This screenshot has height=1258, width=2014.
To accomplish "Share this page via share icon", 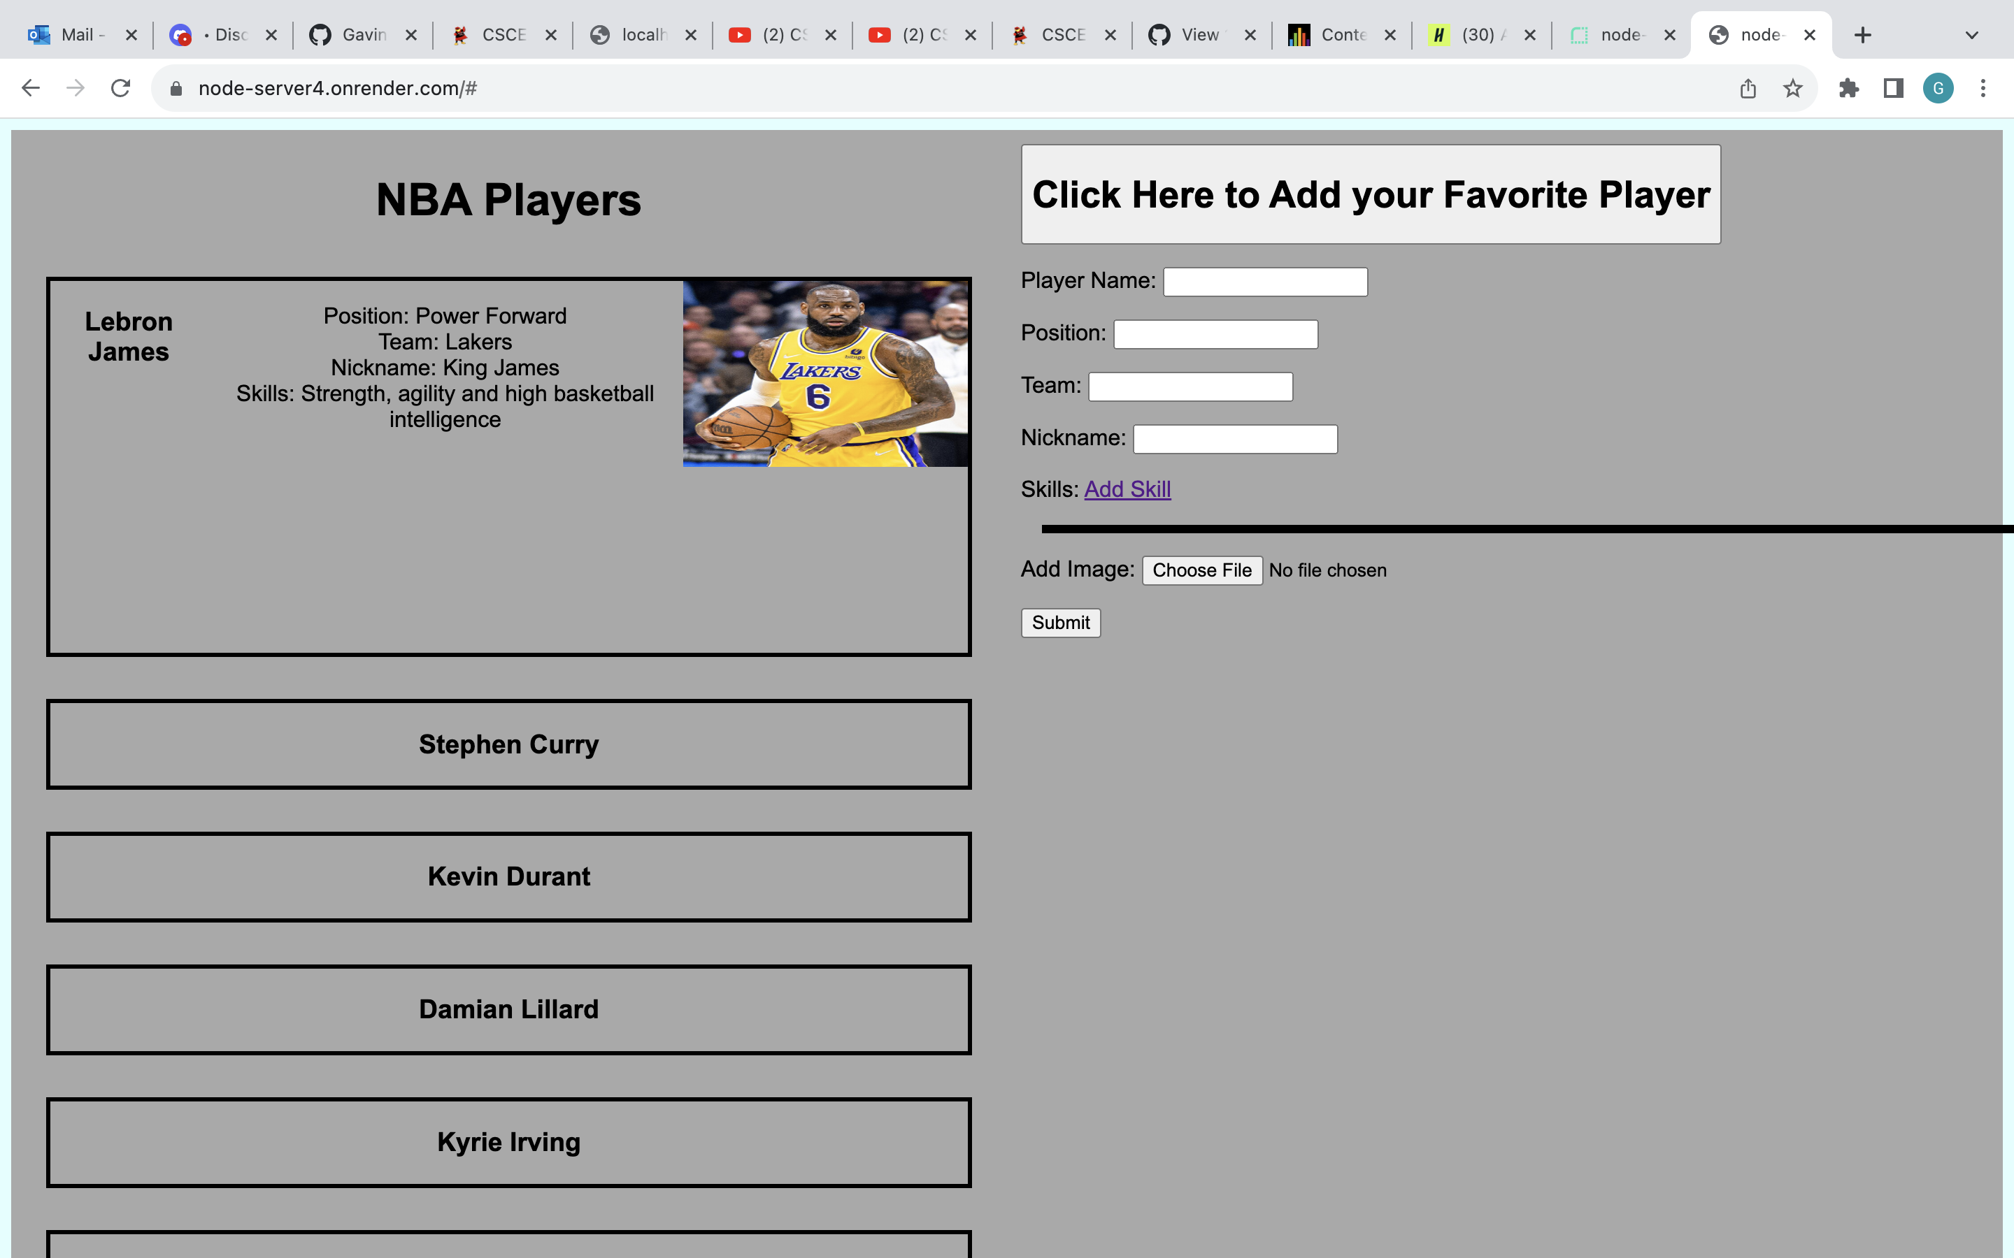I will pos(1748,88).
